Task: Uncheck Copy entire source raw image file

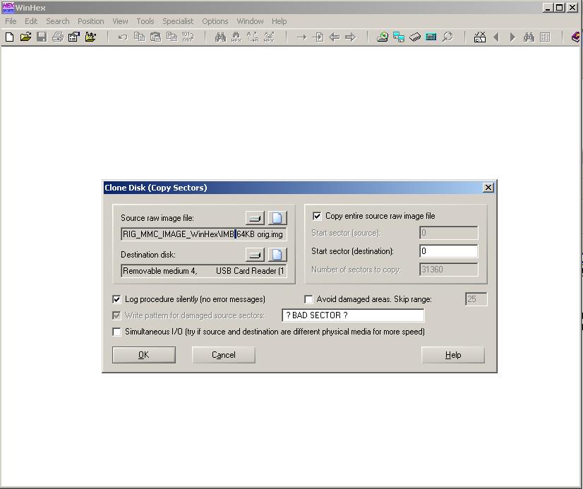Action: [x=317, y=216]
